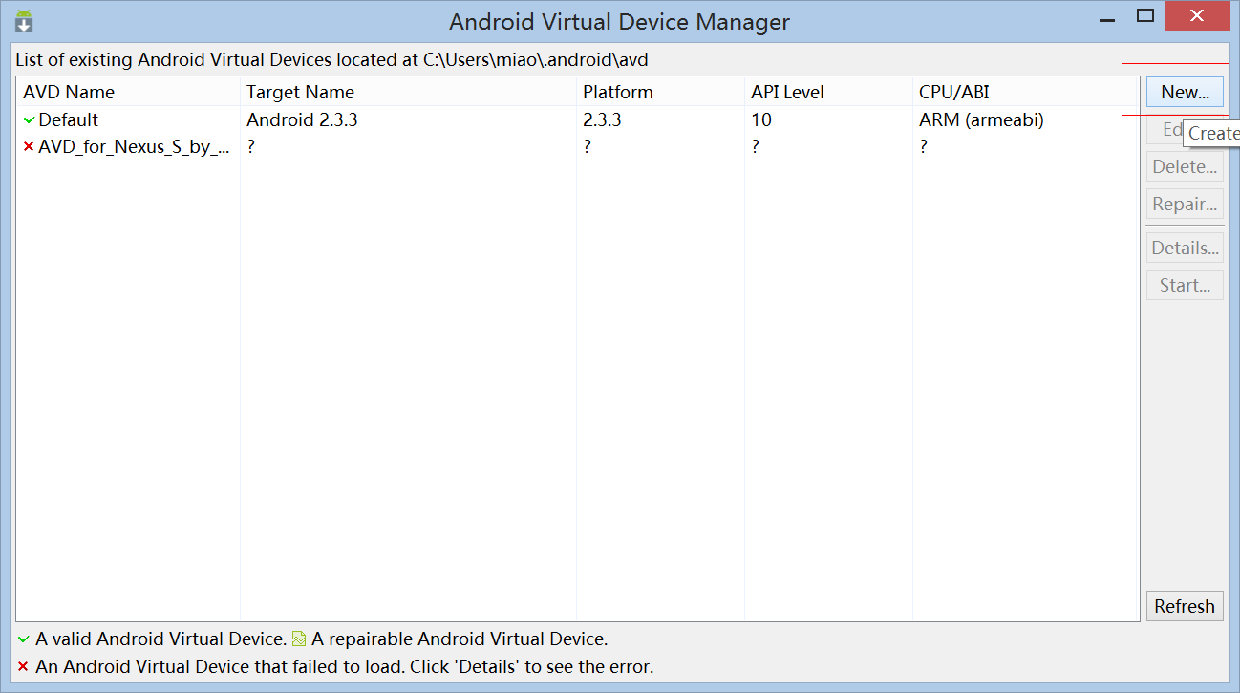This screenshot has width=1240, height=693.
Task: Click the AVD location path text
Action: coord(536,60)
